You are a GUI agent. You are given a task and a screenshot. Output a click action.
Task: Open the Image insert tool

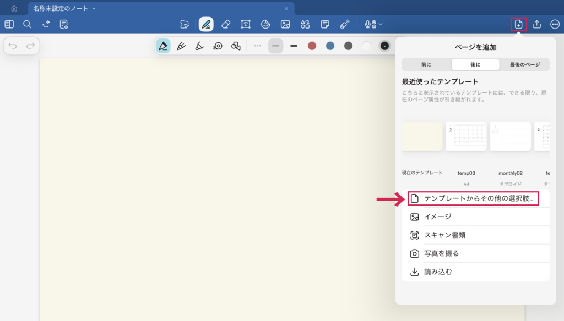(285, 24)
